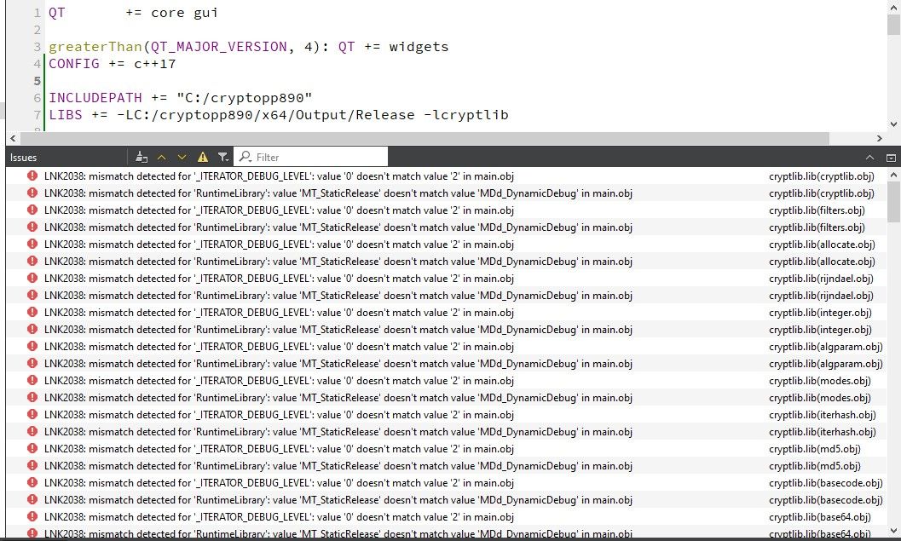Select RuntimeLibrary mismatch for cryptlib.lib(modes.obj)
Viewport: 901px width, 541px height.
click(446, 397)
